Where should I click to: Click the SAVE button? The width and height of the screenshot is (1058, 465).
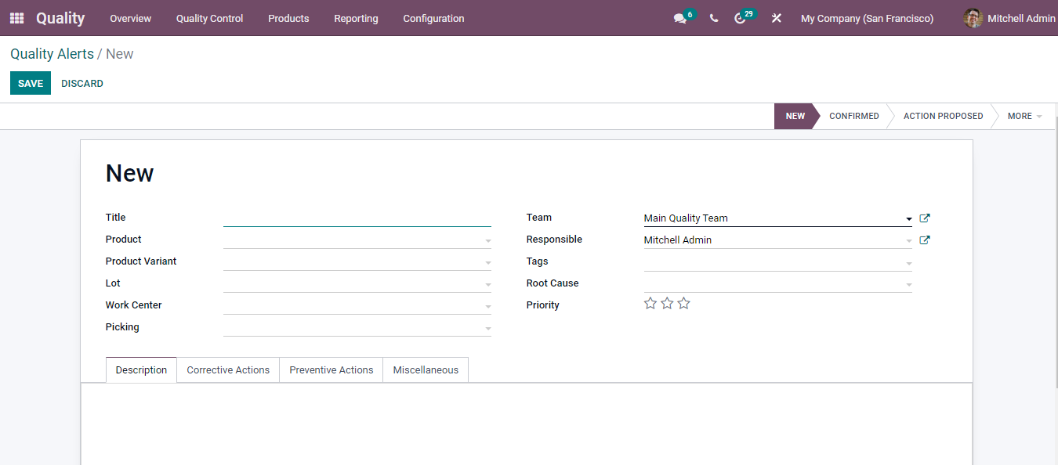[x=30, y=83]
